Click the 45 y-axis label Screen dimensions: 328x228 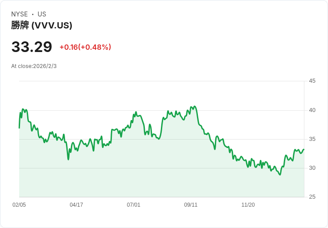tap(312, 81)
